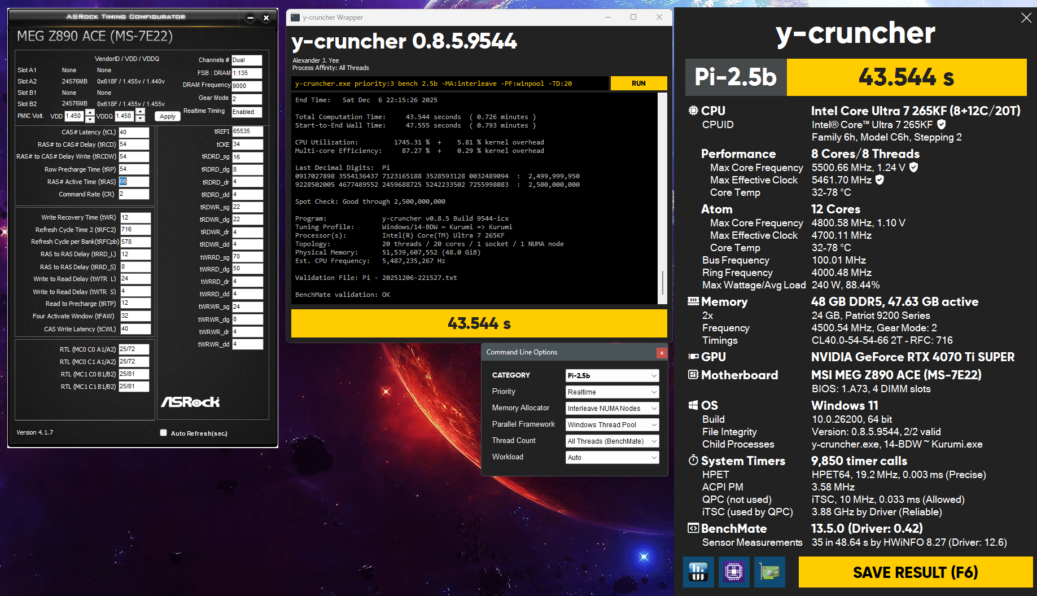Increase the VDD voltage with up arrow
This screenshot has height=596, width=1037.
(90, 113)
